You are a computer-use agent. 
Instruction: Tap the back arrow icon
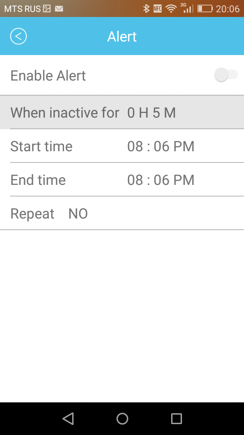click(18, 36)
